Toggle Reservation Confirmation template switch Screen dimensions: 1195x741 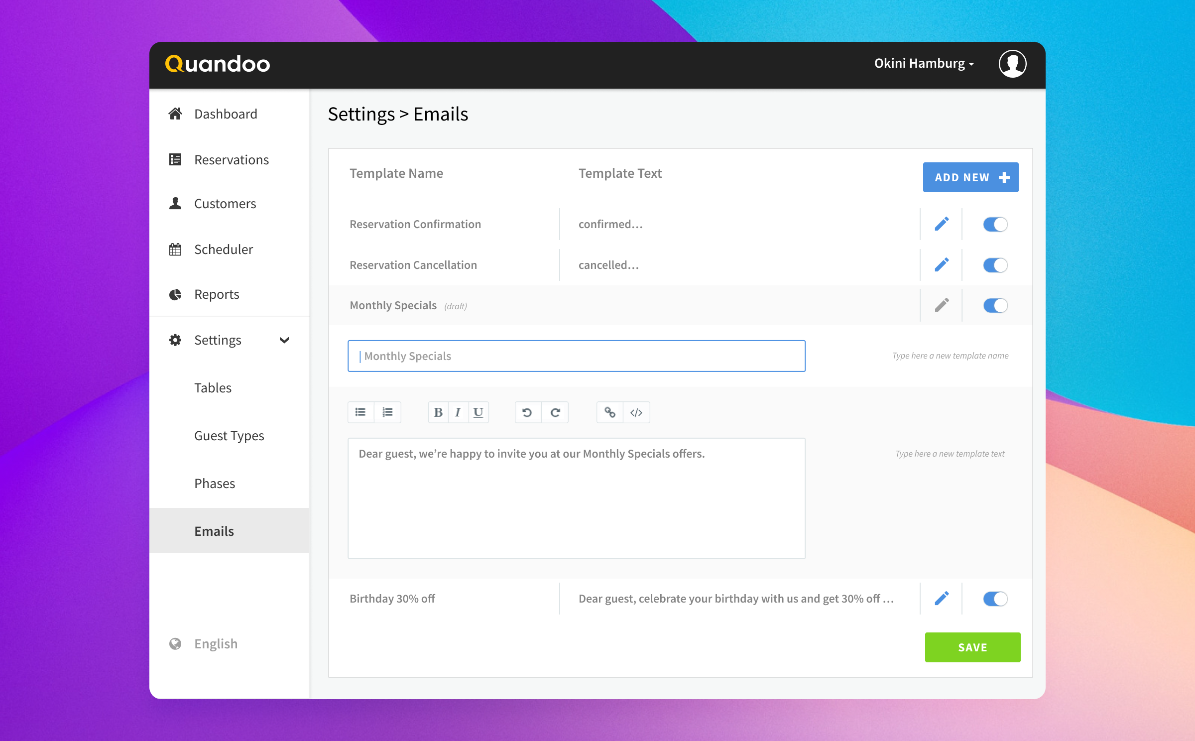tap(995, 224)
